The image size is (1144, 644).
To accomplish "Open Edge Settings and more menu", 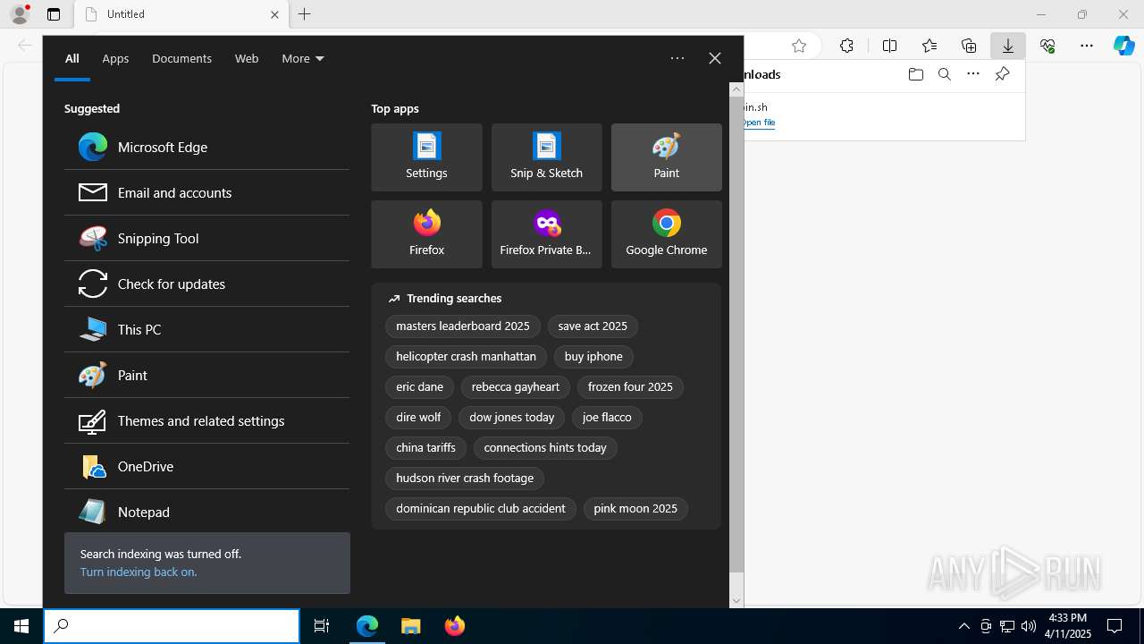I will pyautogui.click(x=1087, y=46).
